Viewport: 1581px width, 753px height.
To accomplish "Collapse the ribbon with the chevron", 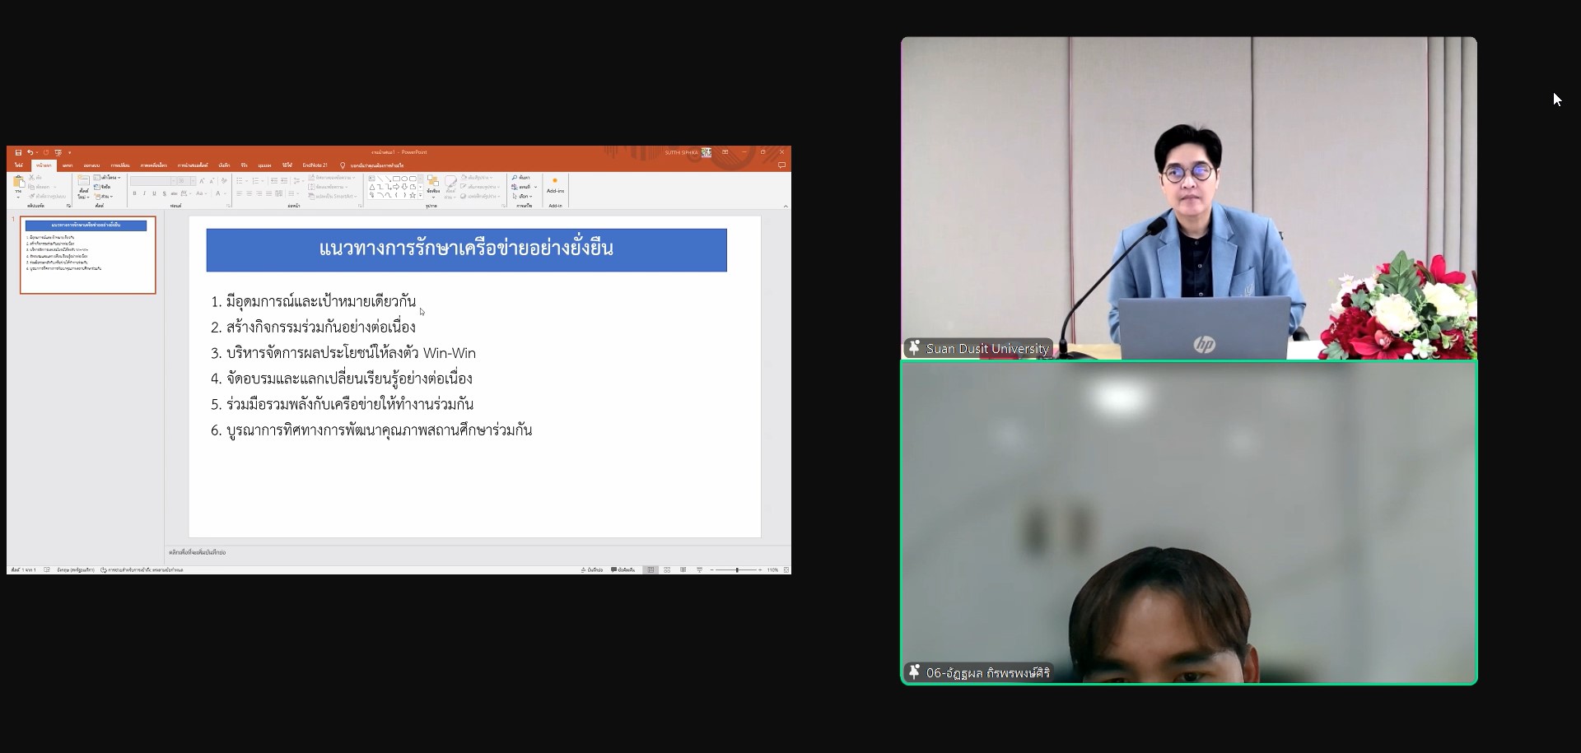I will tap(785, 206).
